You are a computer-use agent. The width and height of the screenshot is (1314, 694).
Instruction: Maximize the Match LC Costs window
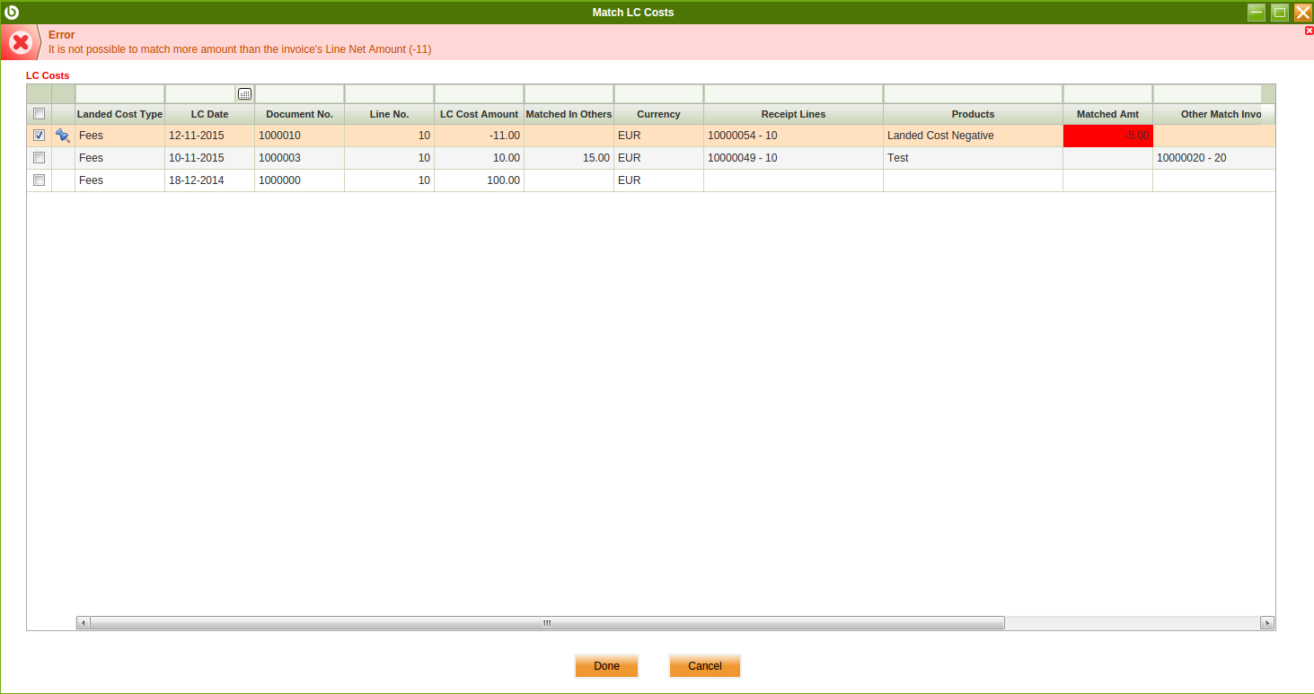tap(1280, 13)
